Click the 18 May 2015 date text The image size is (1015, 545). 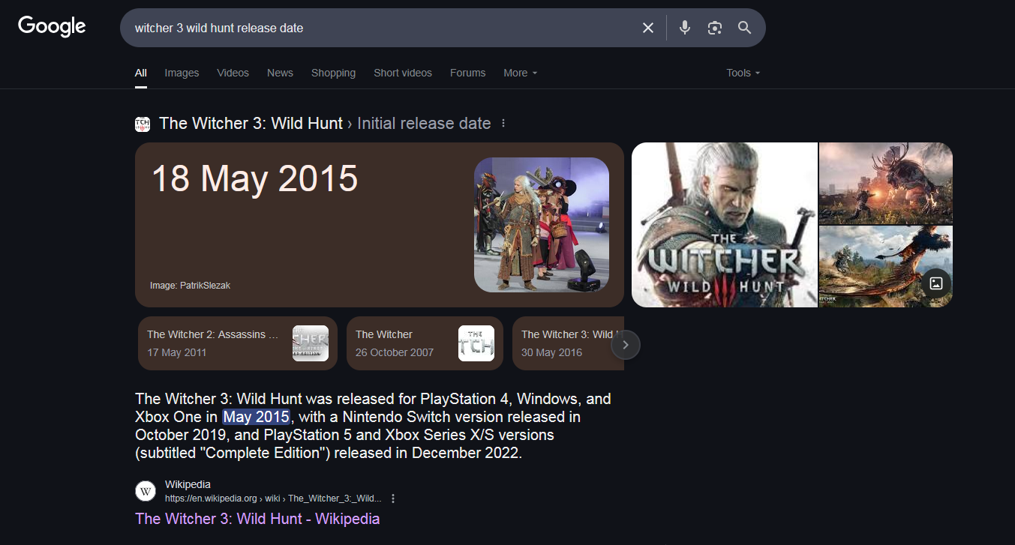(255, 179)
